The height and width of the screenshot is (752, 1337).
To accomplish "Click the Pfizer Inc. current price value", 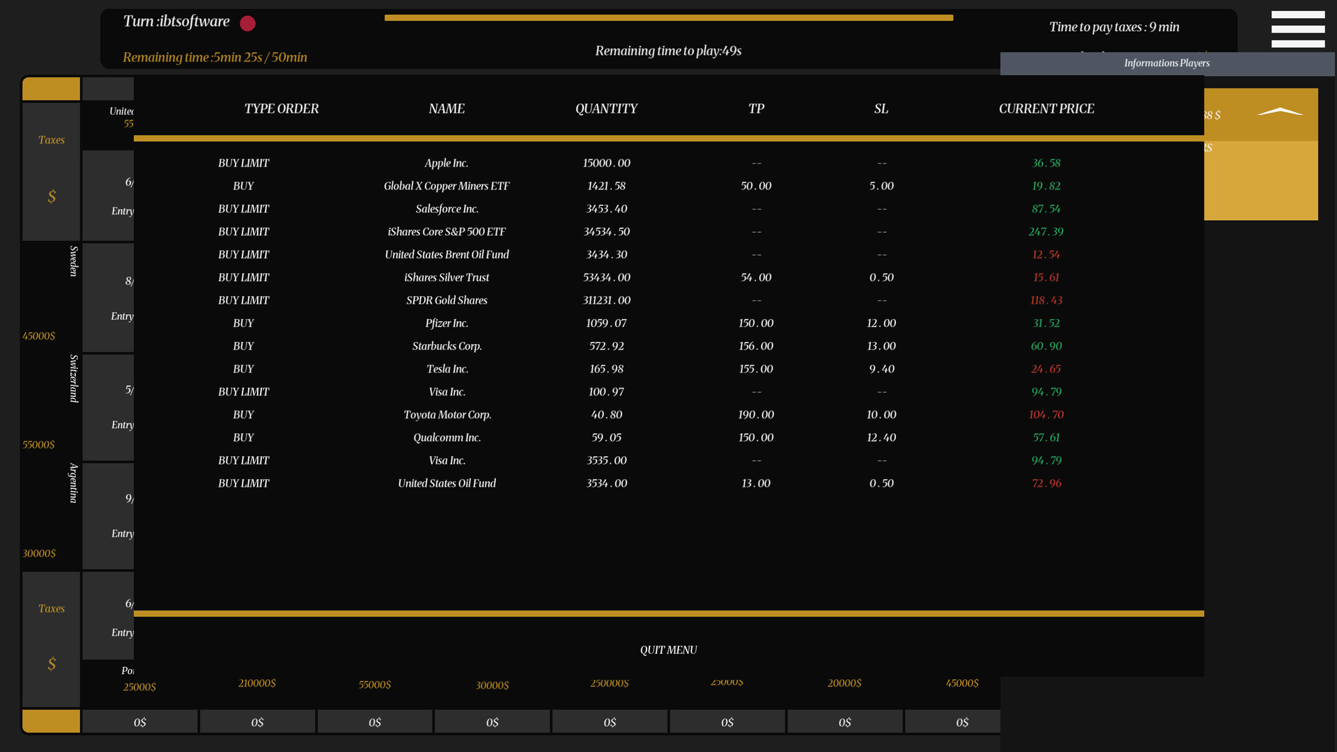I will [x=1046, y=322].
